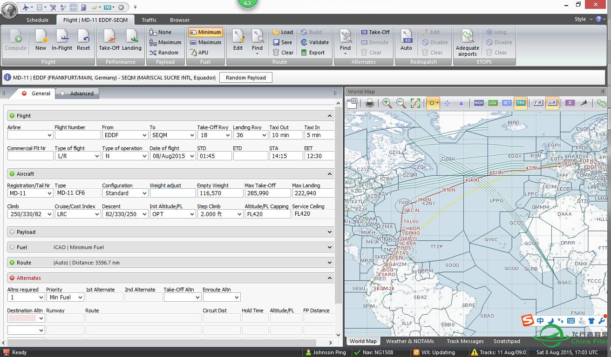Toggle HIGH airways map layer

point(479,103)
